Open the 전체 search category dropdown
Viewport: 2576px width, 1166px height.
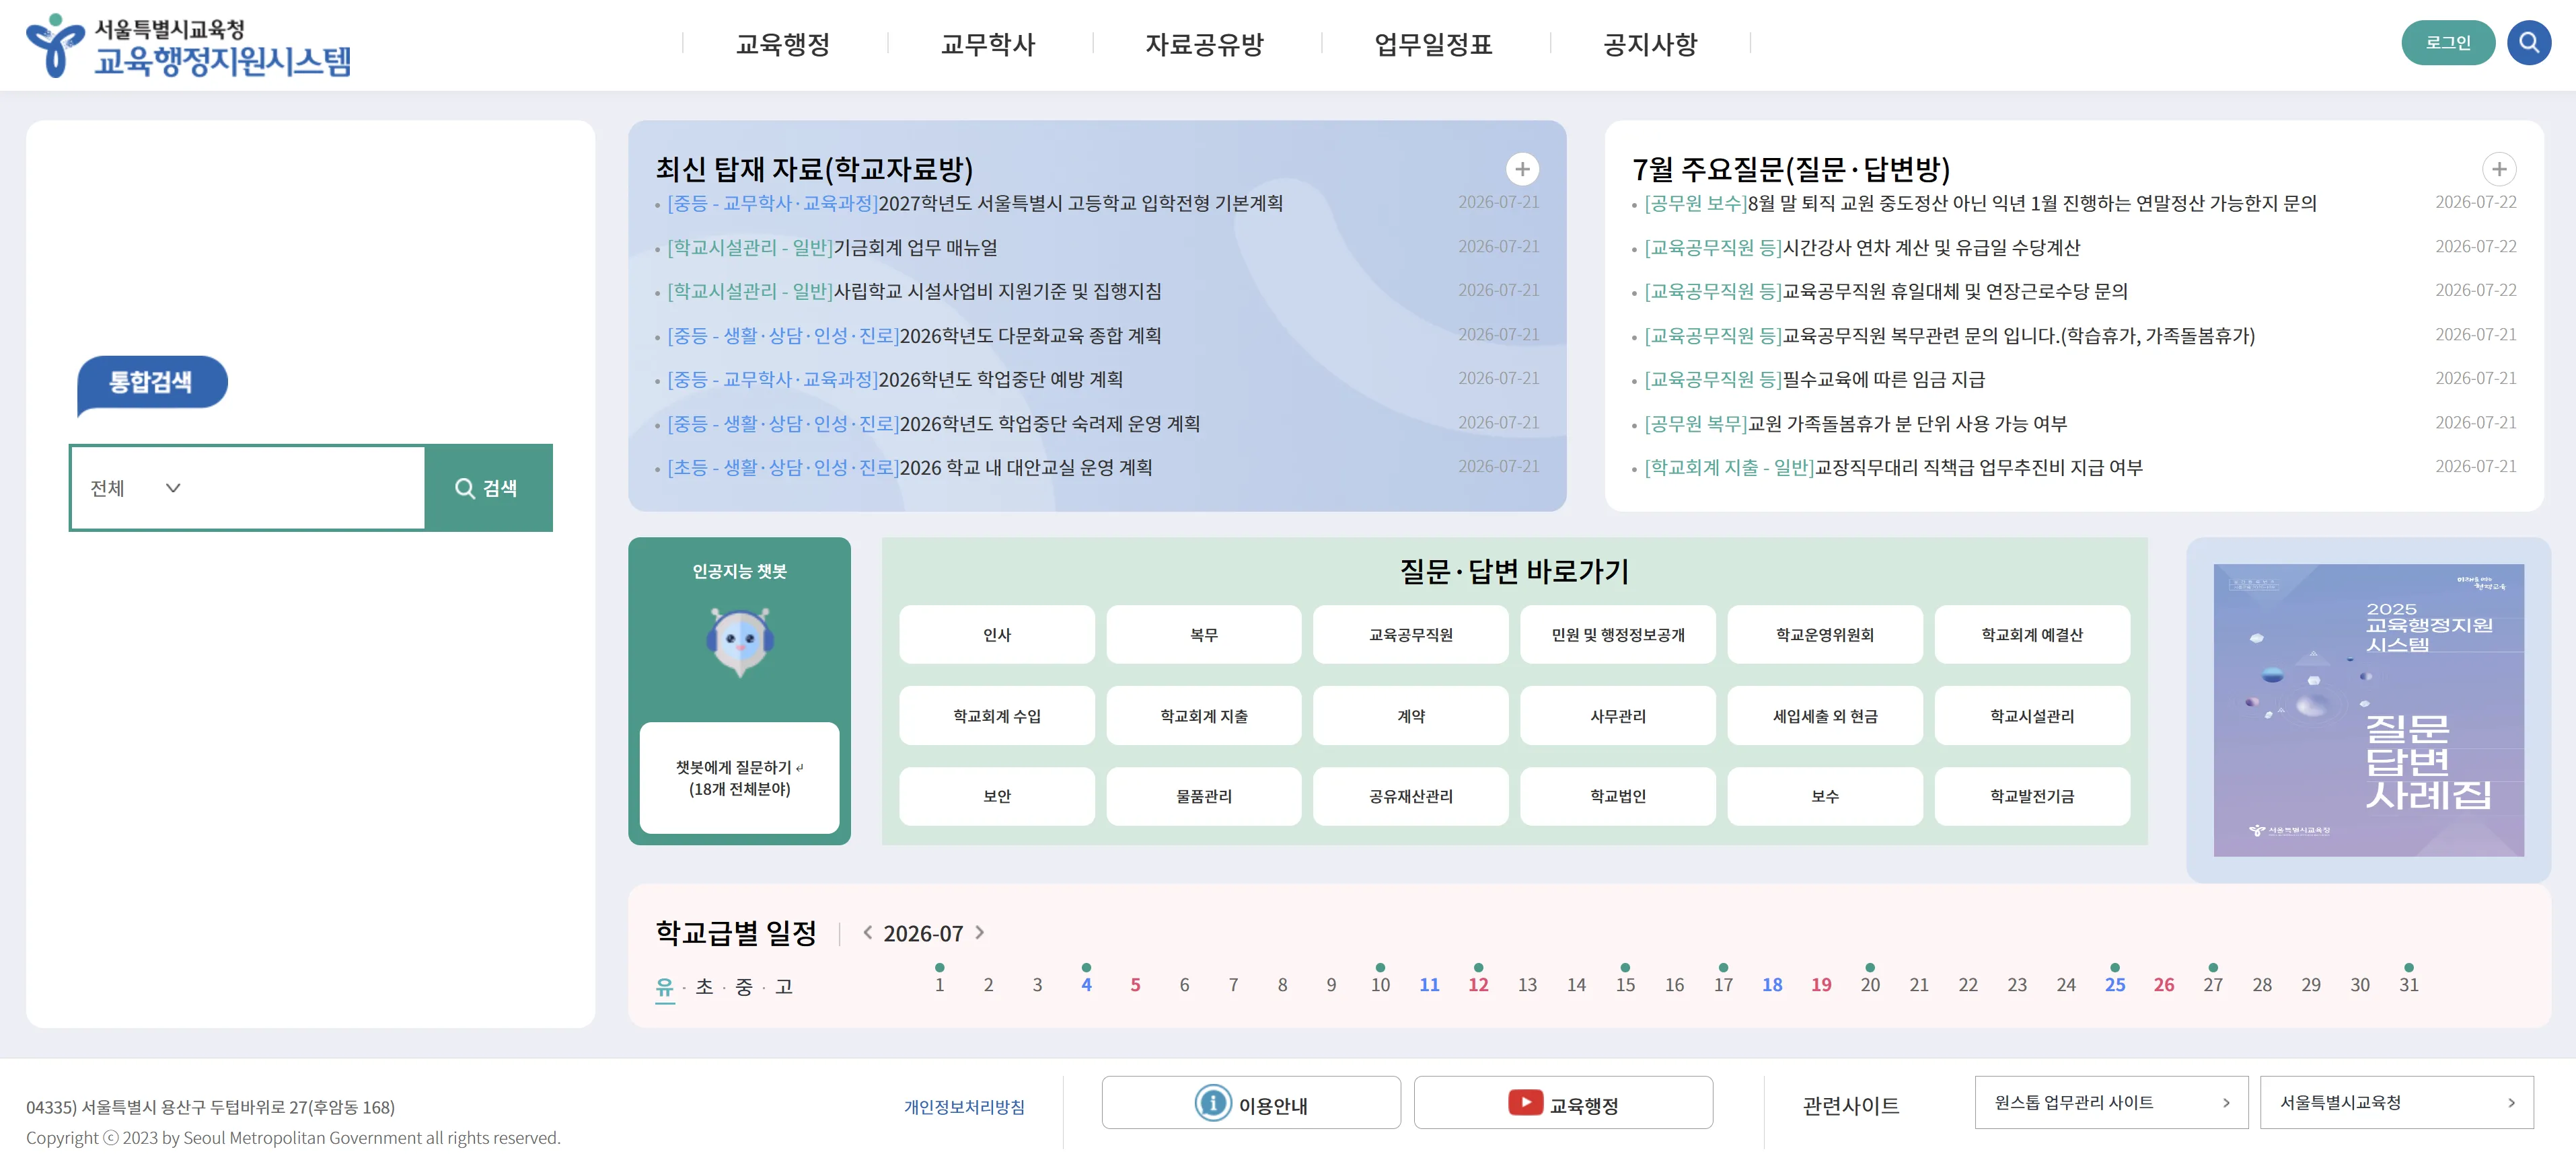pyautogui.click(x=135, y=488)
